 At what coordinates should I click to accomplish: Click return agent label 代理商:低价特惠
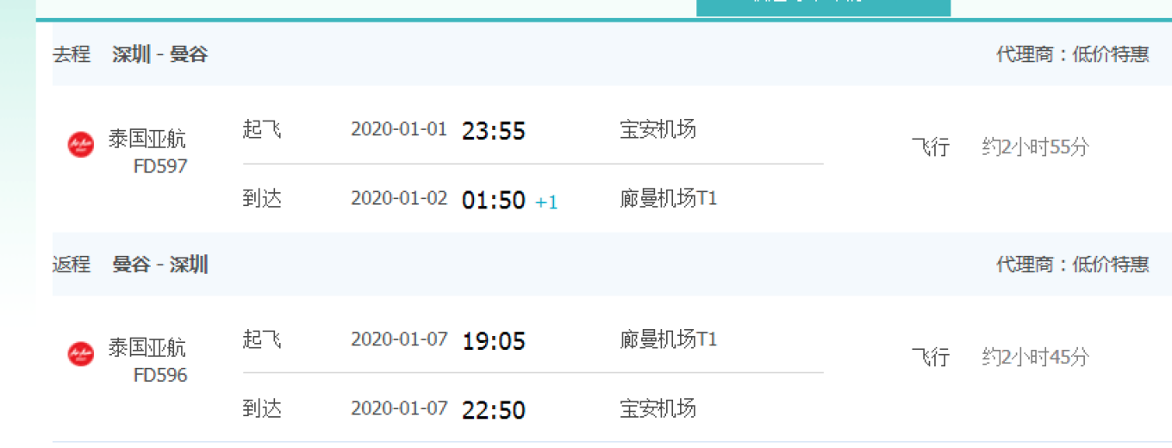(x=1072, y=264)
